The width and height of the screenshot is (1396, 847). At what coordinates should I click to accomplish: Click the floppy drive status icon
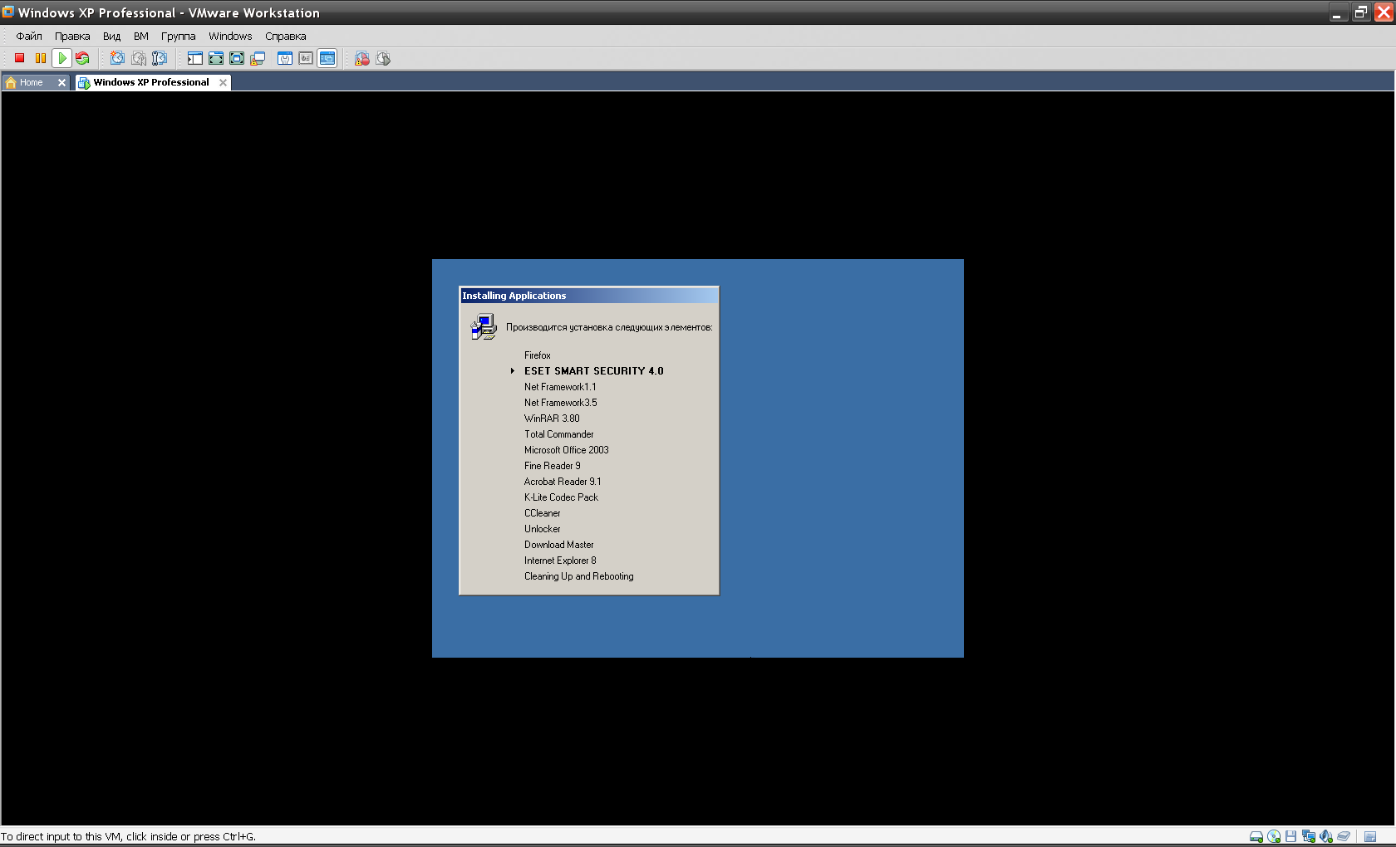click(x=1291, y=836)
